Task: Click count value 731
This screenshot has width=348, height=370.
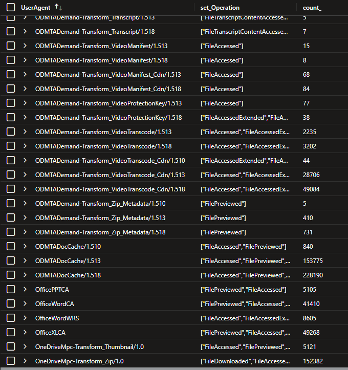Action: 308,232
